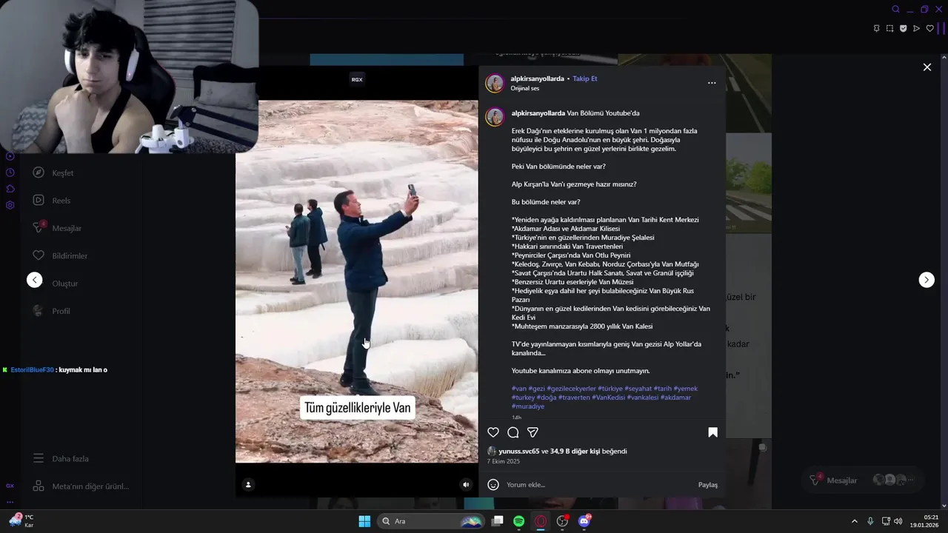Go to the next post arrow
Viewport: 948px width, 533px height.
click(x=927, y=280)
